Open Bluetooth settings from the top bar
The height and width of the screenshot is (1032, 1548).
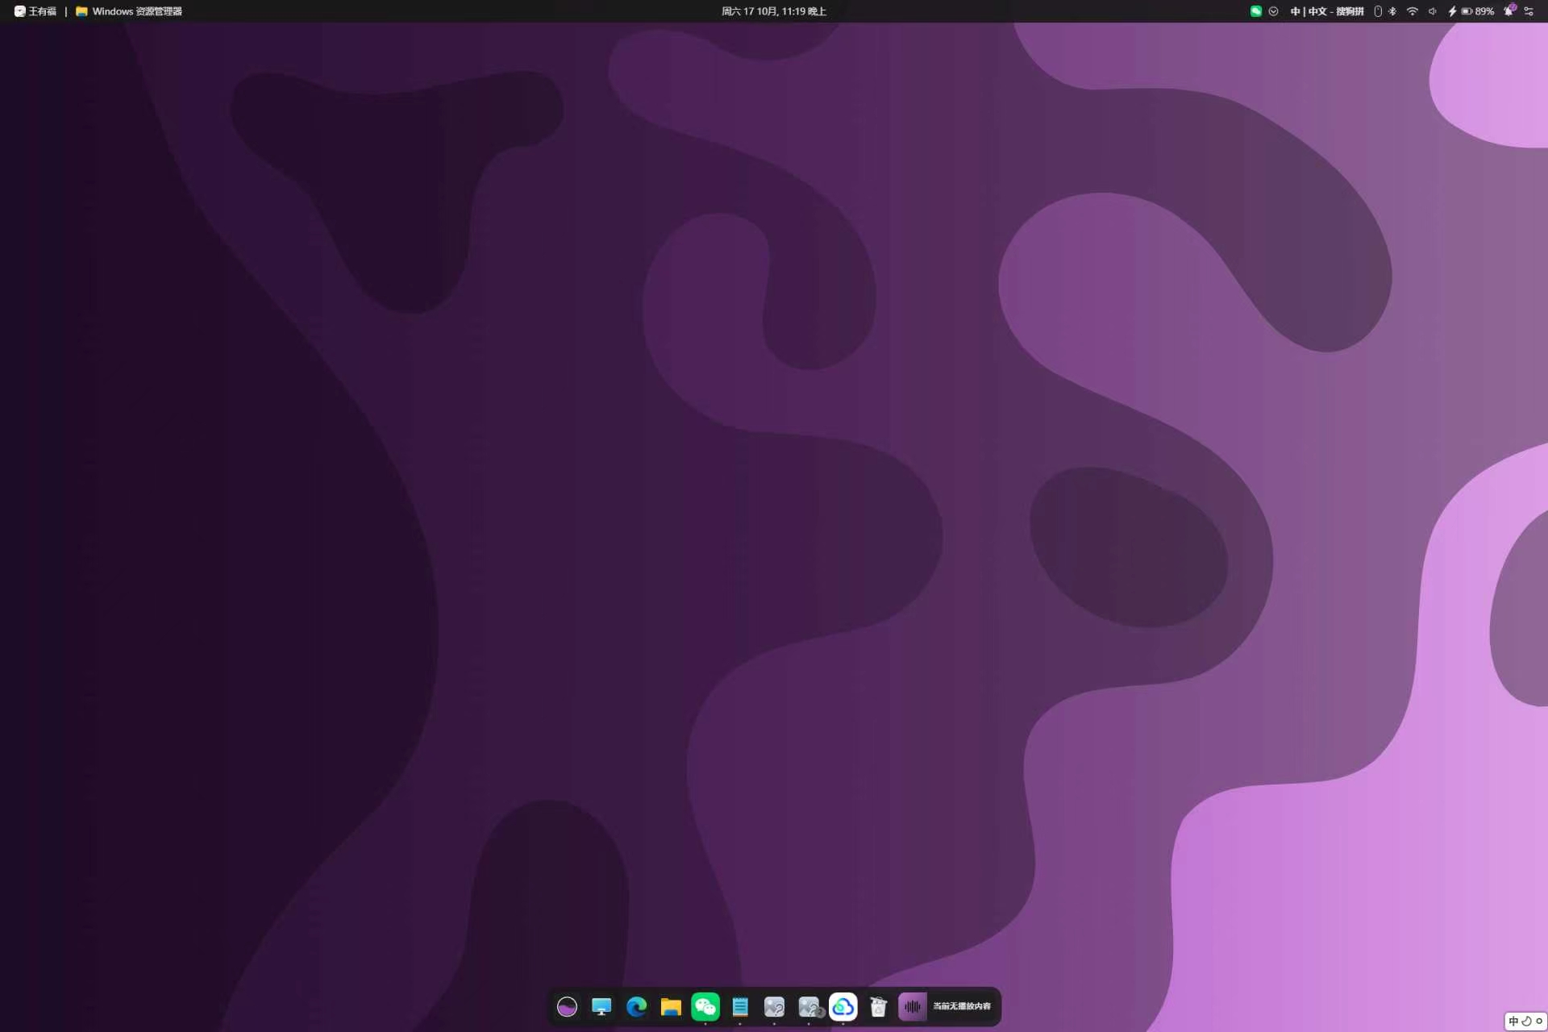[x=1392, y=11]
